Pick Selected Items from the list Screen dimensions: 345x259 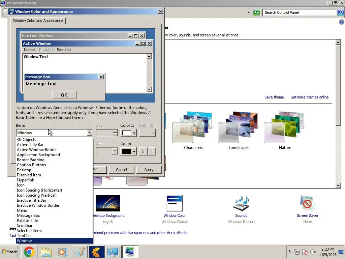click(x=54, y=231)
